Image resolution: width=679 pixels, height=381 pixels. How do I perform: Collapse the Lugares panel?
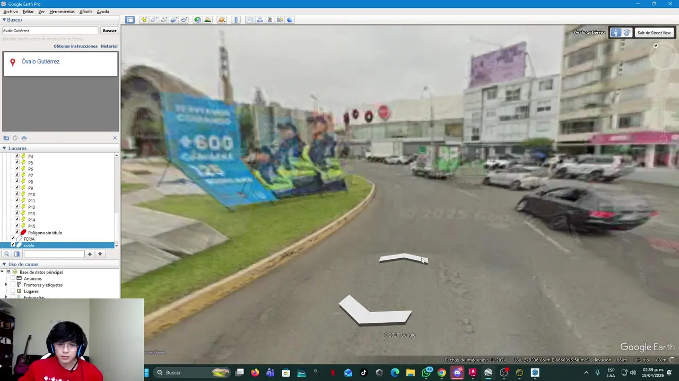pyautogui.click(x=4, y=148)
